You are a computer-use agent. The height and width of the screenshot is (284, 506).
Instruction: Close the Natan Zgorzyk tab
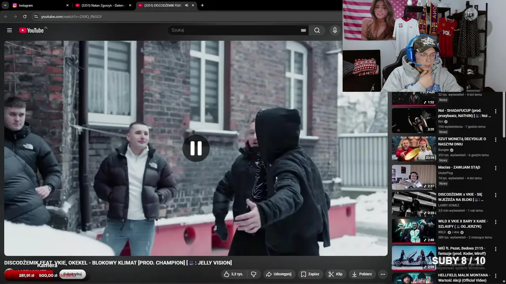pos(131,6)
